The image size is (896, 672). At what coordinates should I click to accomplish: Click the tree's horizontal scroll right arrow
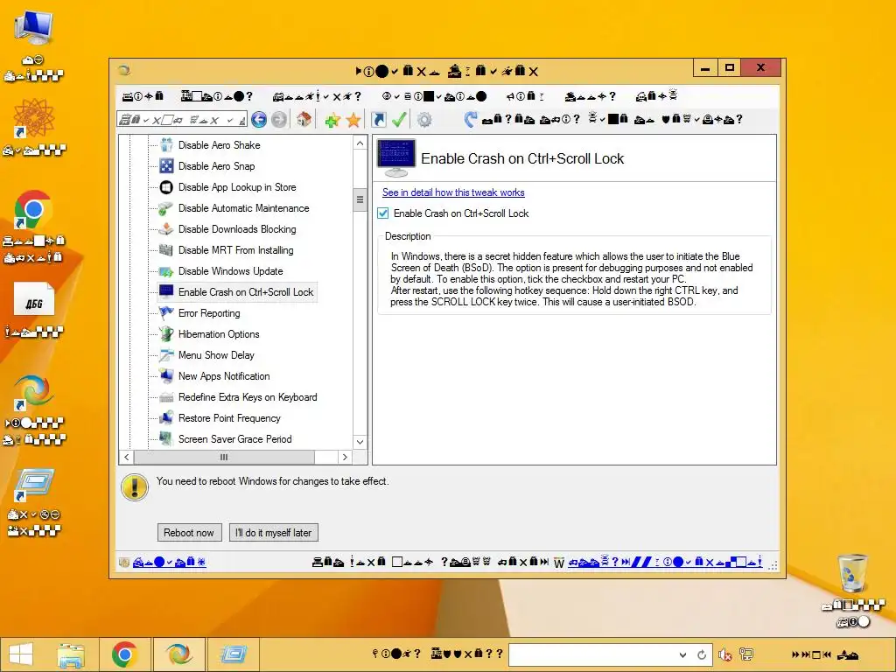point(345,457)
